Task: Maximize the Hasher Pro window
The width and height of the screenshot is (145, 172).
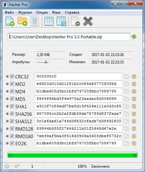Action: coord(124,3)
